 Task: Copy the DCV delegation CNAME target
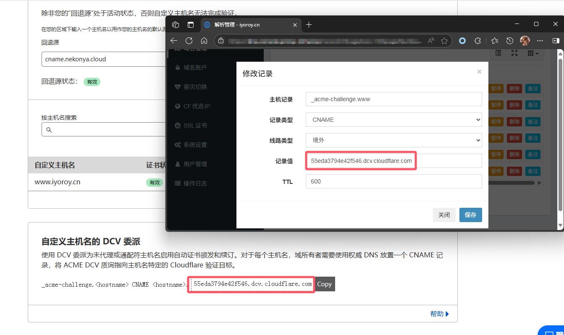pos(325,284)
